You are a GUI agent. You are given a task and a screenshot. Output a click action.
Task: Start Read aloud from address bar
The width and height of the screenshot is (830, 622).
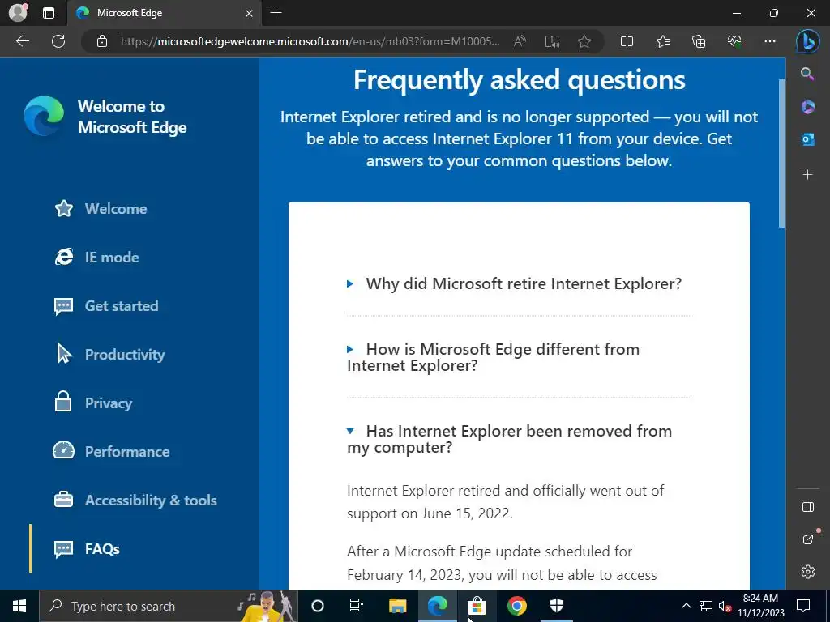(x=520, y=41)
